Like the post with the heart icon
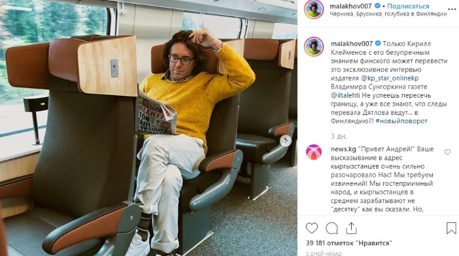Viewport: 459px width, 256px height. pos(311,228)
